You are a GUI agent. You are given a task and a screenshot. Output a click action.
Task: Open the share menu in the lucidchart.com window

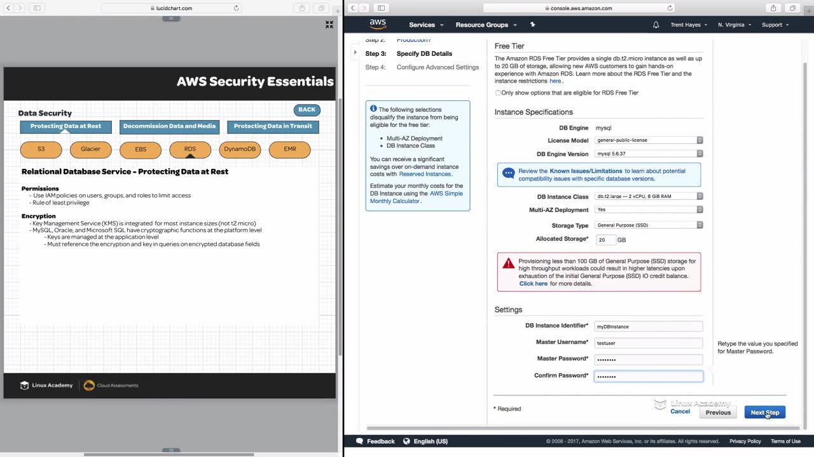pos(302,8)
